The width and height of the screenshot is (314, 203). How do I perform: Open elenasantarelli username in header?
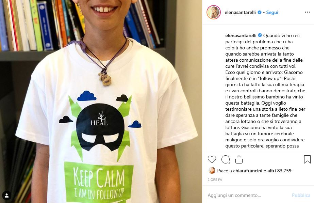click(x=240, y=12)
